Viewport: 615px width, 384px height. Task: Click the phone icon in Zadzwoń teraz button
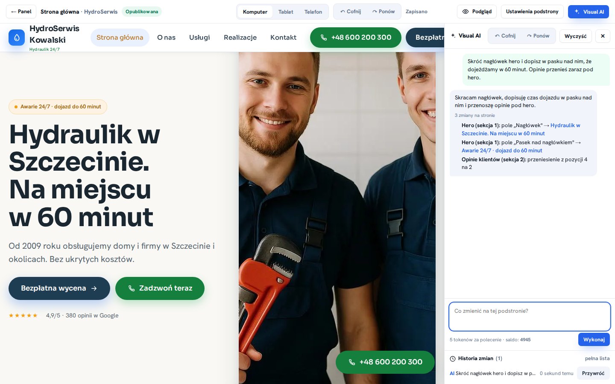132,288
